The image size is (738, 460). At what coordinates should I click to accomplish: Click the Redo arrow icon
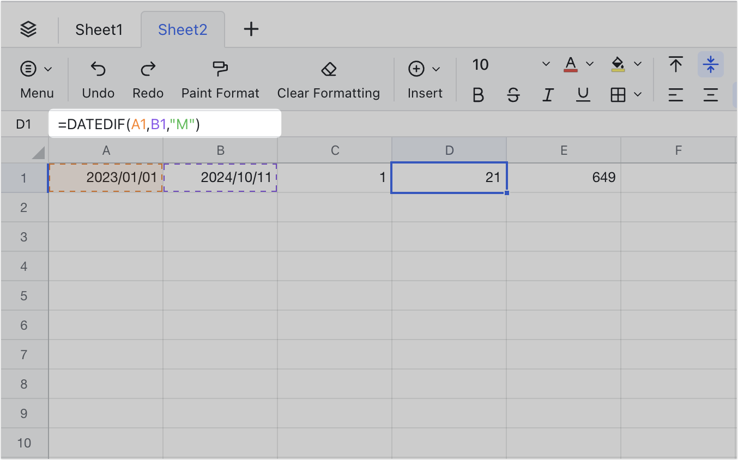click(148, 69)
